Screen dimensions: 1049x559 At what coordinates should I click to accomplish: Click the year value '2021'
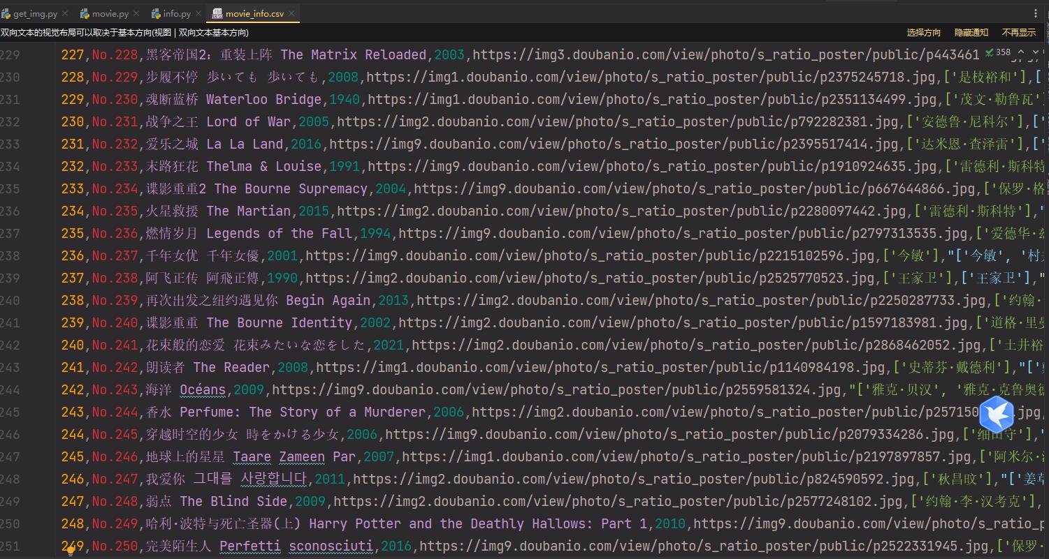pos(389,345)
